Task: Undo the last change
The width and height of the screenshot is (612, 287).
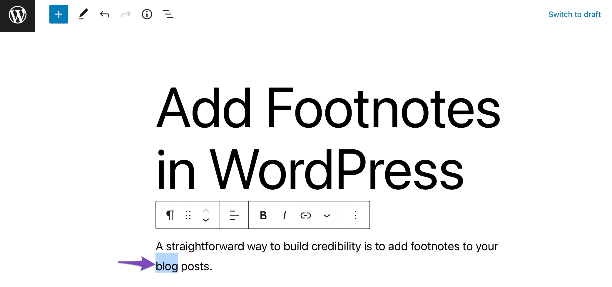Action: pos(105,14)
